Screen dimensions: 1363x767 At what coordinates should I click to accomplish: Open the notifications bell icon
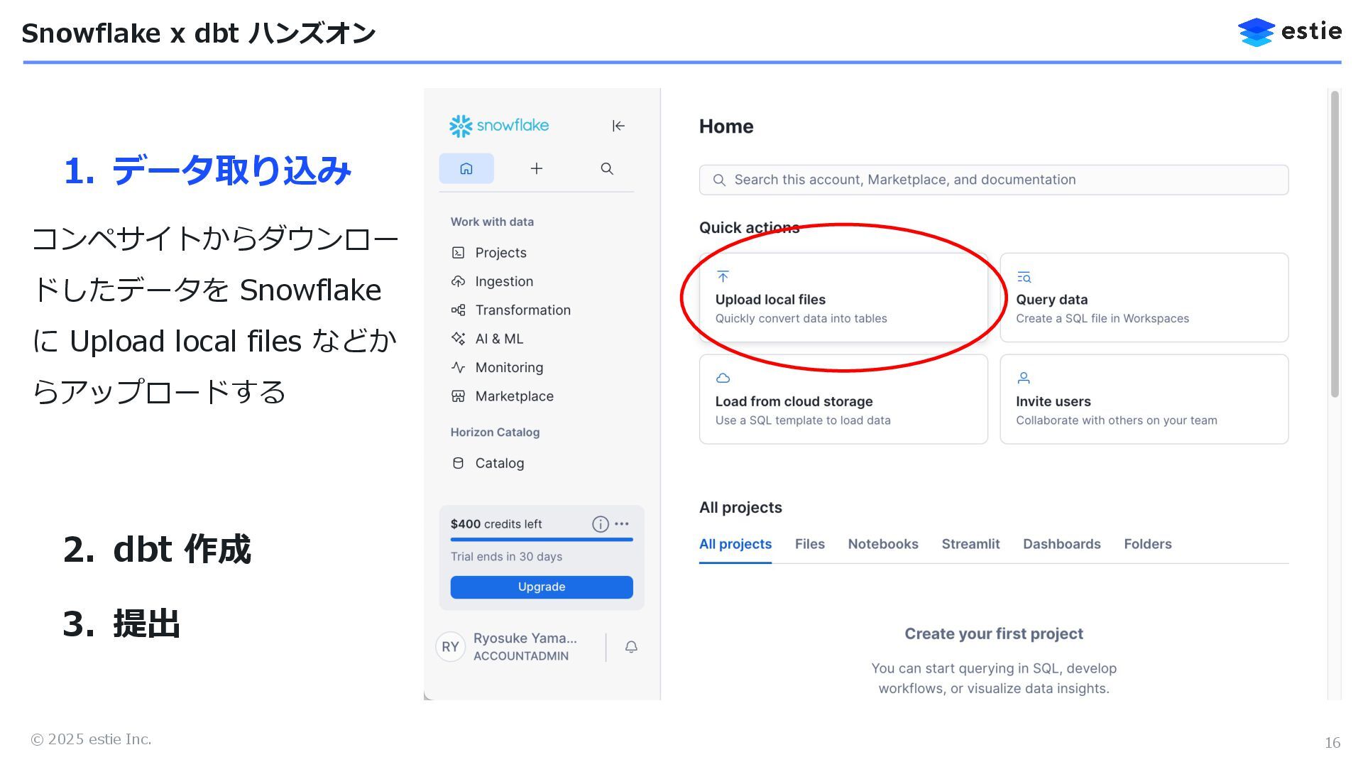click(x=631, y=647)
